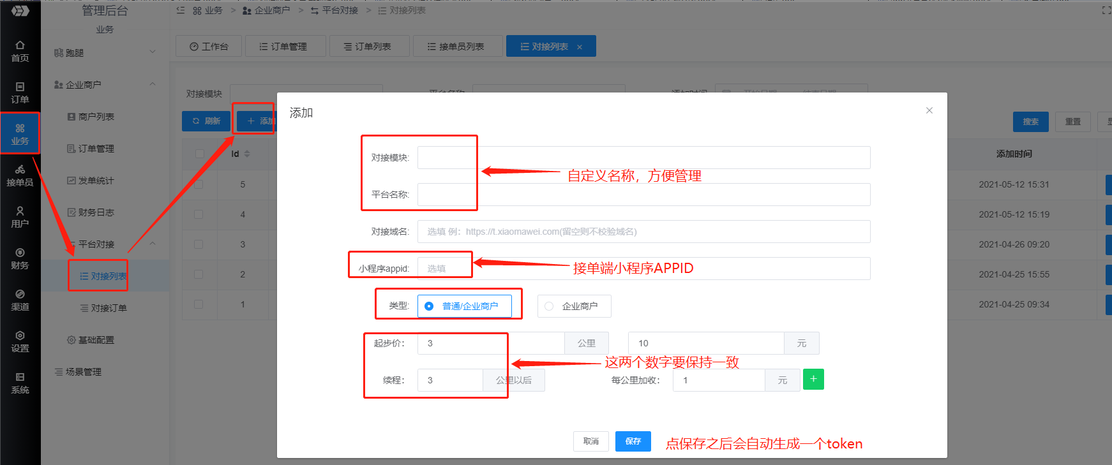Focus the 平台名称 input in dialog

tap(644, 195)
